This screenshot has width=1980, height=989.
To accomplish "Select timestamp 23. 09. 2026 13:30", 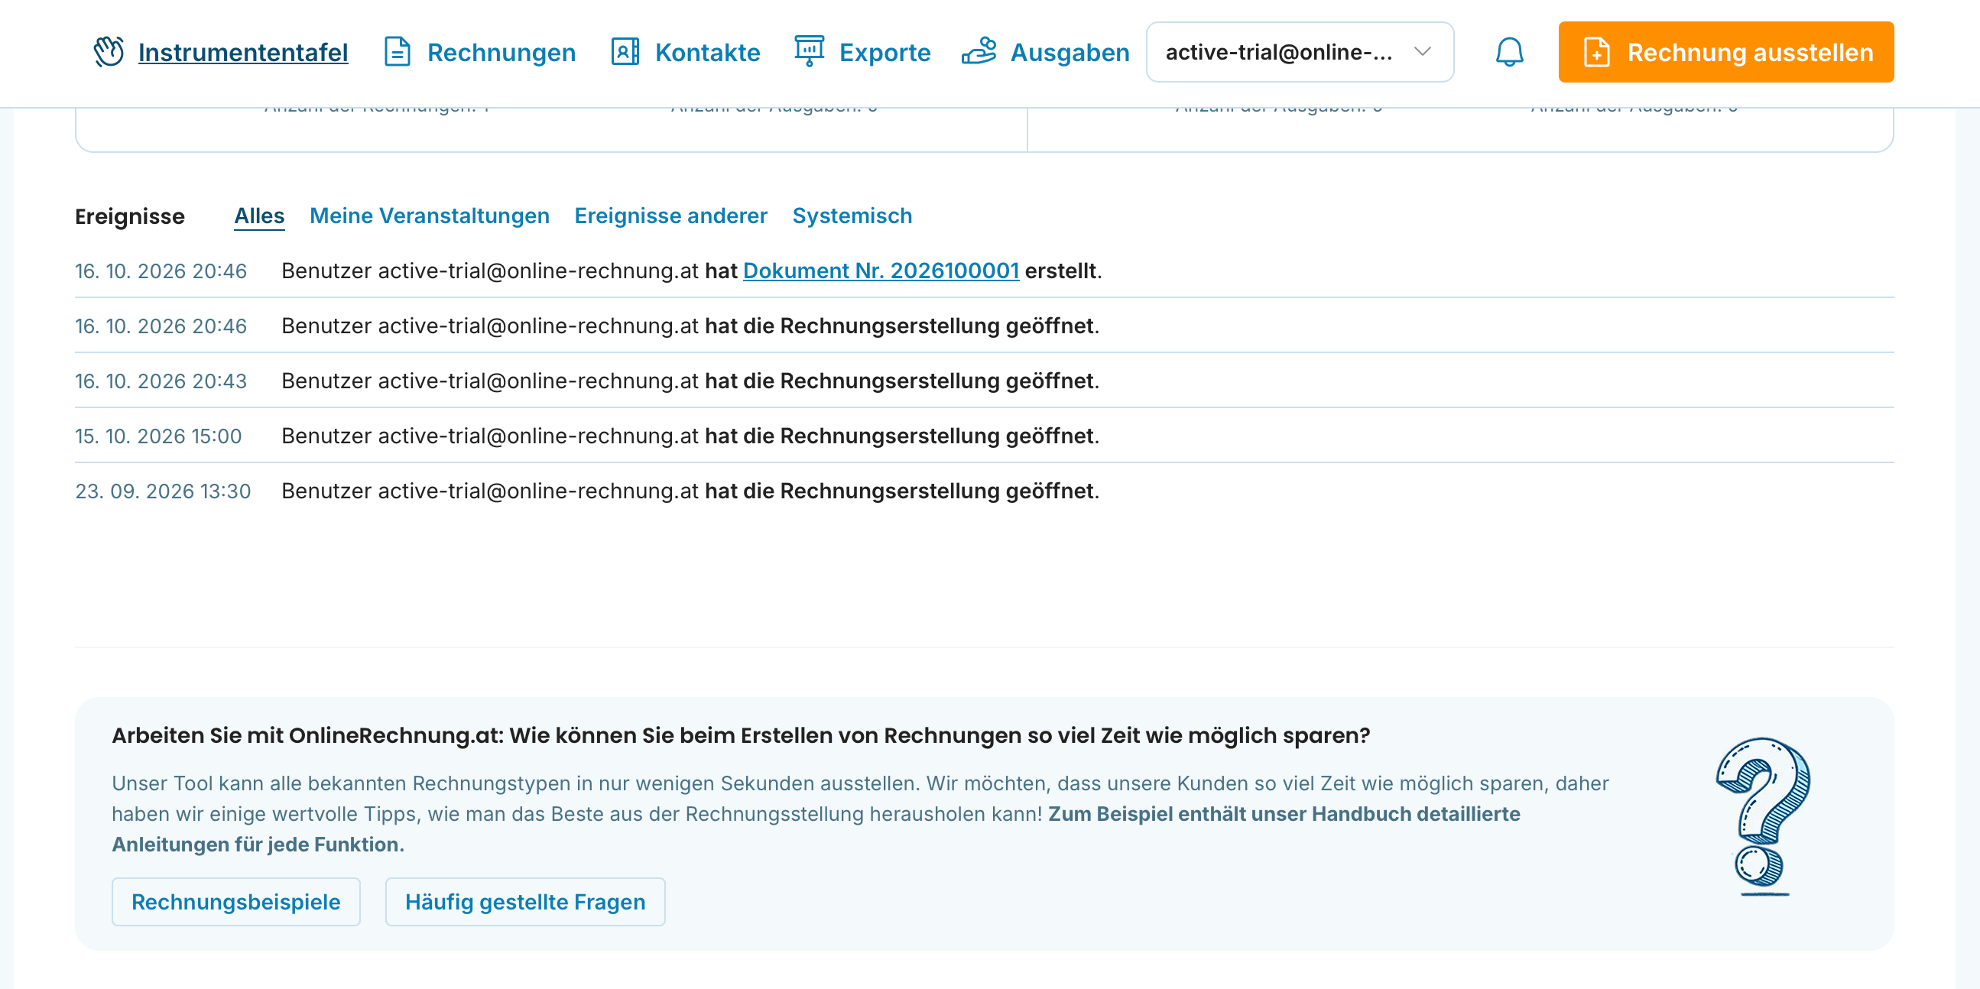I will pyautogui.click(x=163, y=491).
